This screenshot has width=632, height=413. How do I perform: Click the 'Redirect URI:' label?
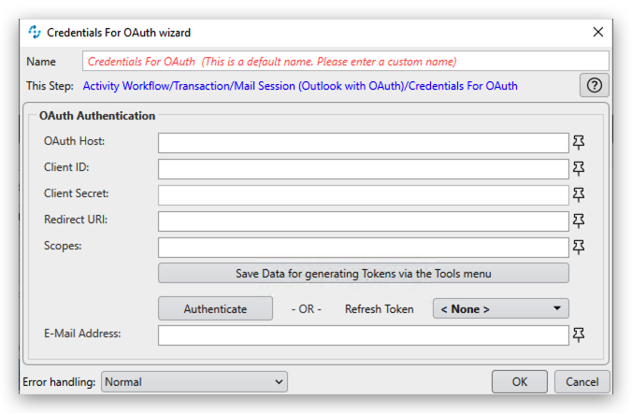[x=76, y=220]
